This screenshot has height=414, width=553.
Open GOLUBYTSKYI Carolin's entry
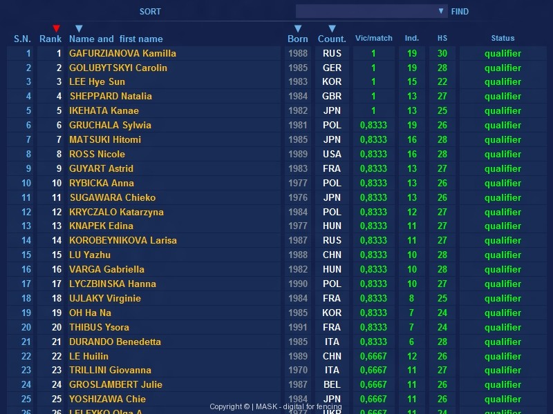pos(118,68)
